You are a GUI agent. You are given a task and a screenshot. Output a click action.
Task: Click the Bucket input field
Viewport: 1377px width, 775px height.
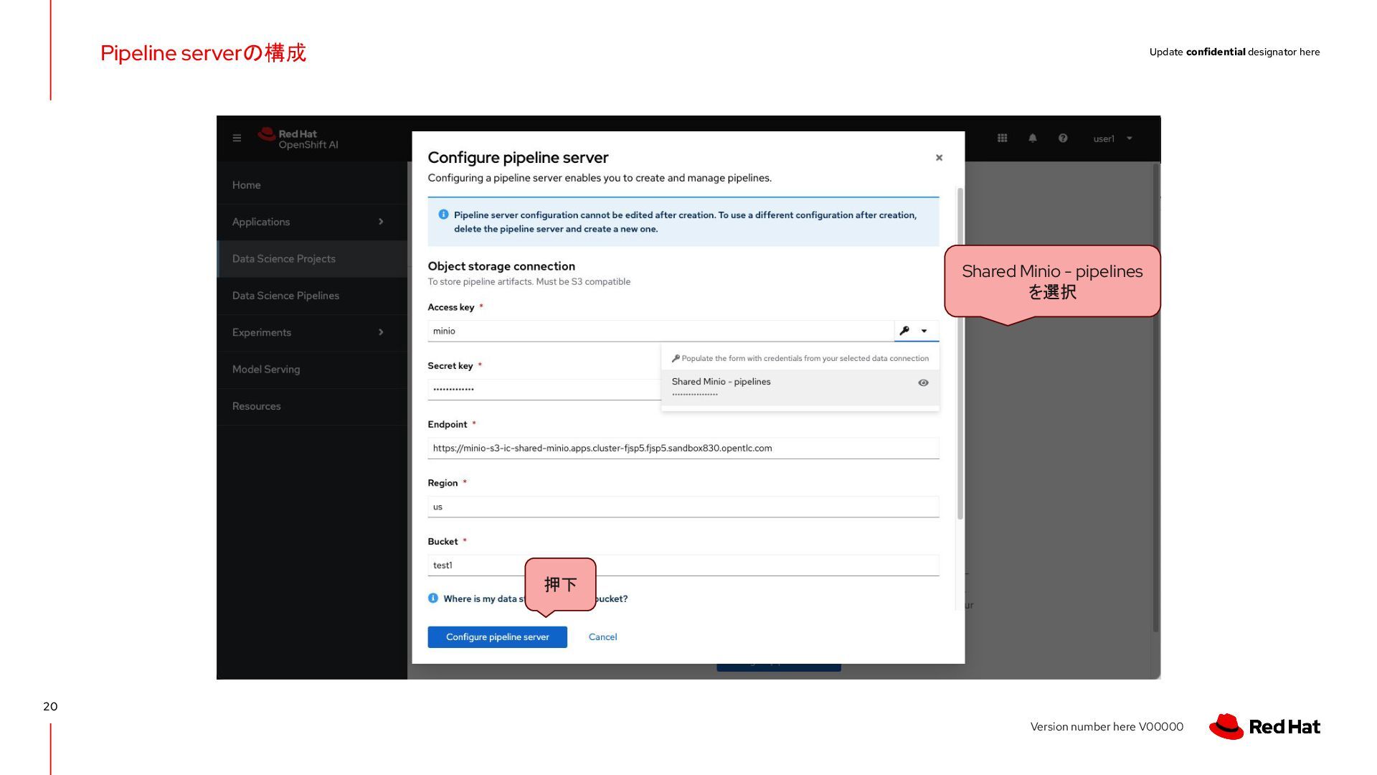(x=683, y=565)
